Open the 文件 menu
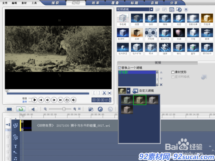This screenshot has height=161, width=215. tap(5, 3)
